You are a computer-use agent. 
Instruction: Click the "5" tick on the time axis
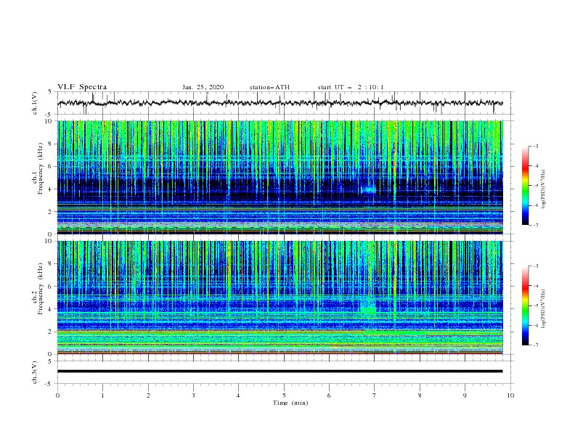click(284, 395)
